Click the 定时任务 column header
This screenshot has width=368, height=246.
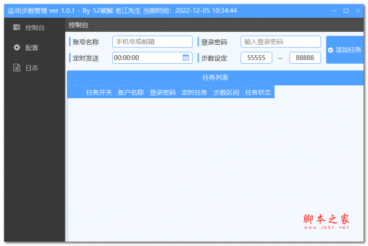[194, 92]
